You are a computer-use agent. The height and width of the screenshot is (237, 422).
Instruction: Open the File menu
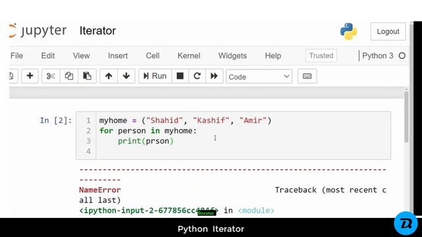point(16,55)
